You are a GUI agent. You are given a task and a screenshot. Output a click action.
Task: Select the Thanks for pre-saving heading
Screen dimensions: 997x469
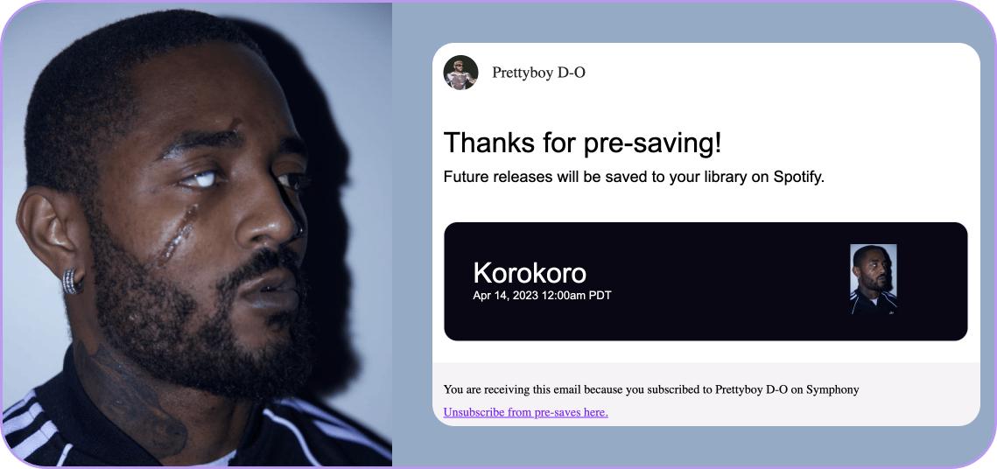point(582,143)
